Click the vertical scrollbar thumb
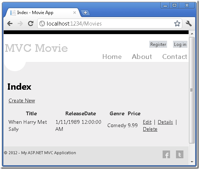The height and width of the screenshot is (169, 199). click(192, 90)
